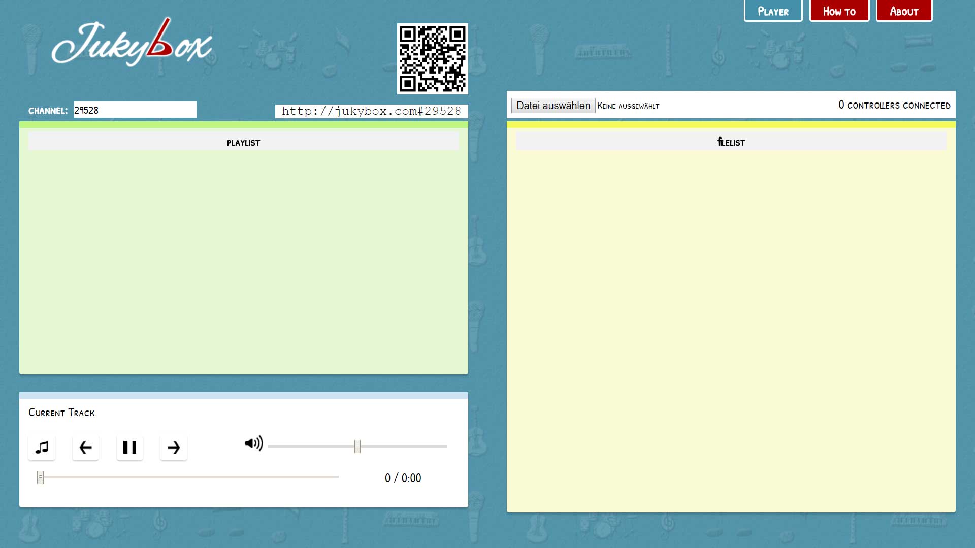
Task: Click the track progress slider handle
Action: (x=41, y=477)
